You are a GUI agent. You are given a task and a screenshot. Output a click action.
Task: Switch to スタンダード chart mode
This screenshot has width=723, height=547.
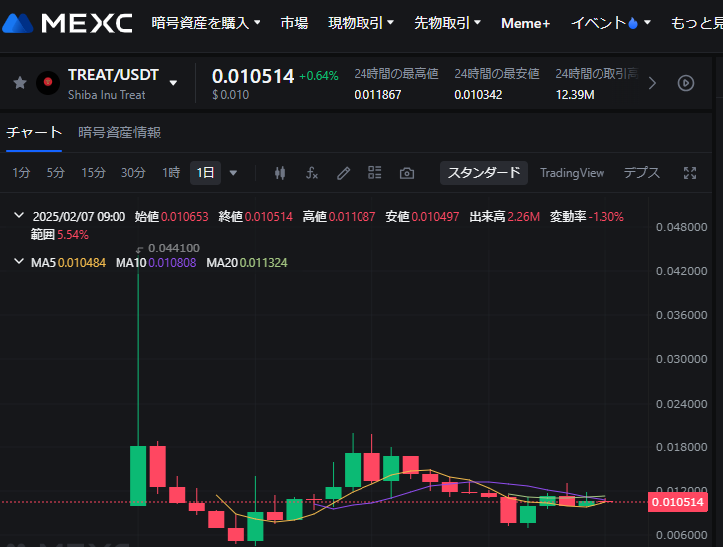484,173
